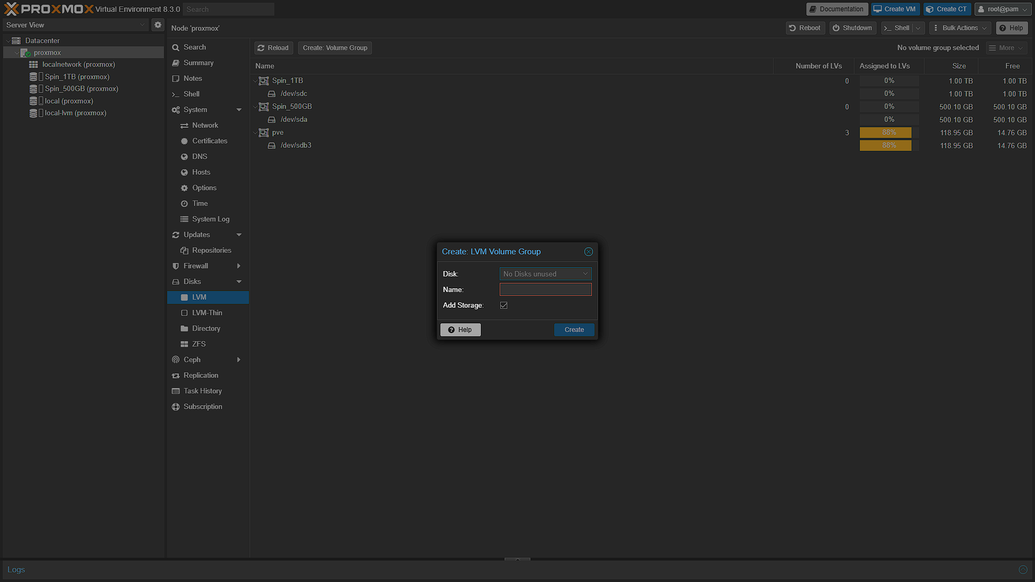Viewport: 1035px width, 582px height.
Task: Click the Certificates badge icon
Action: (x=184, y=141)
